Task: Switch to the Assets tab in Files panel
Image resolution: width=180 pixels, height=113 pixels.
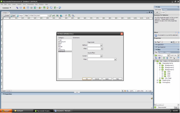Action: [161, 52]
